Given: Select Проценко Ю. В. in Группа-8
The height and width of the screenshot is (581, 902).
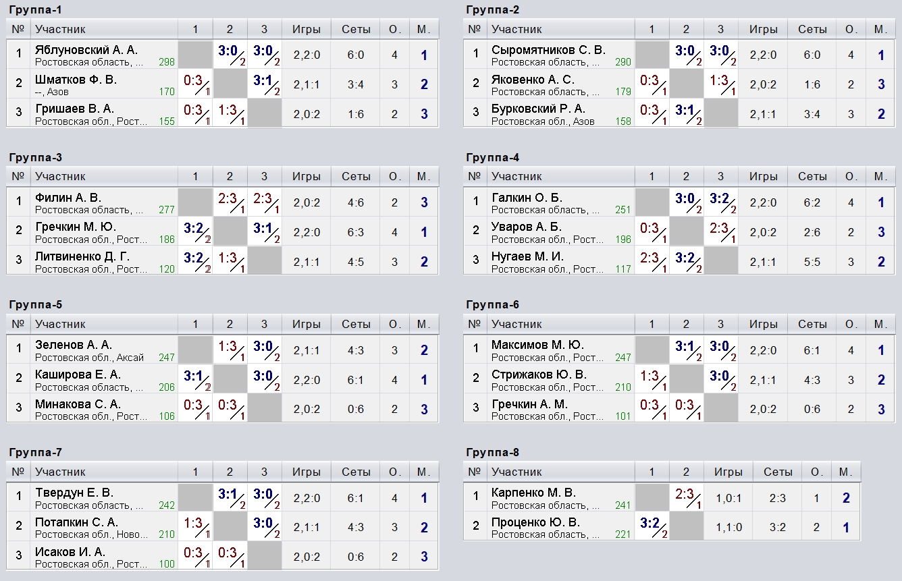Looking at the screenshot, I should (x=535, y=522).
